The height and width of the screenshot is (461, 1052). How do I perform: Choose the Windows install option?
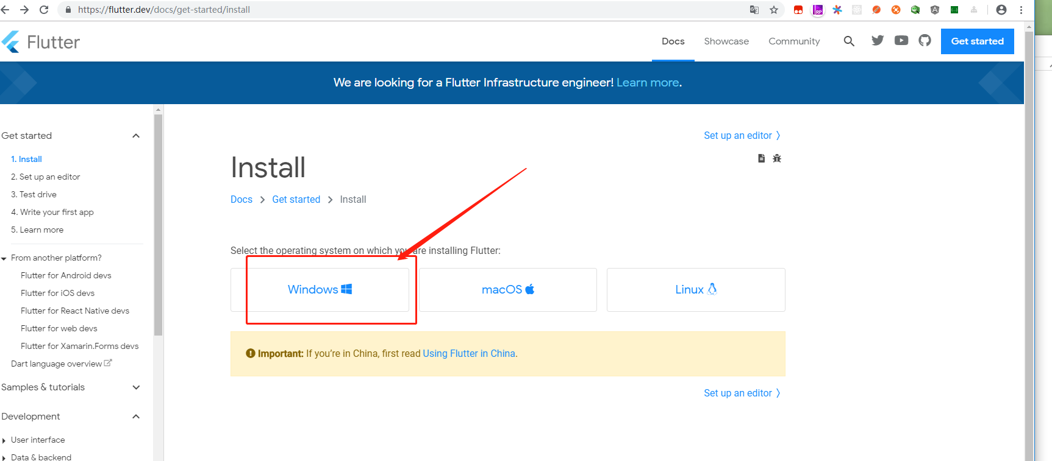point(320,290)
